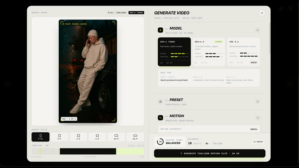
Task: Select the Veo 3.1 model card
Action: [243, 52]
